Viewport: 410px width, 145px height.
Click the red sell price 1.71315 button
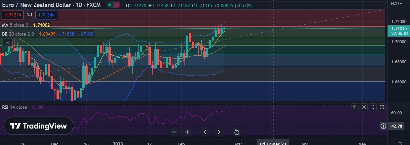[13, 15]
